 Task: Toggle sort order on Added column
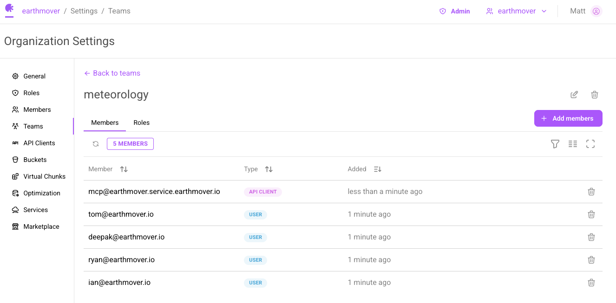point(378,169)
